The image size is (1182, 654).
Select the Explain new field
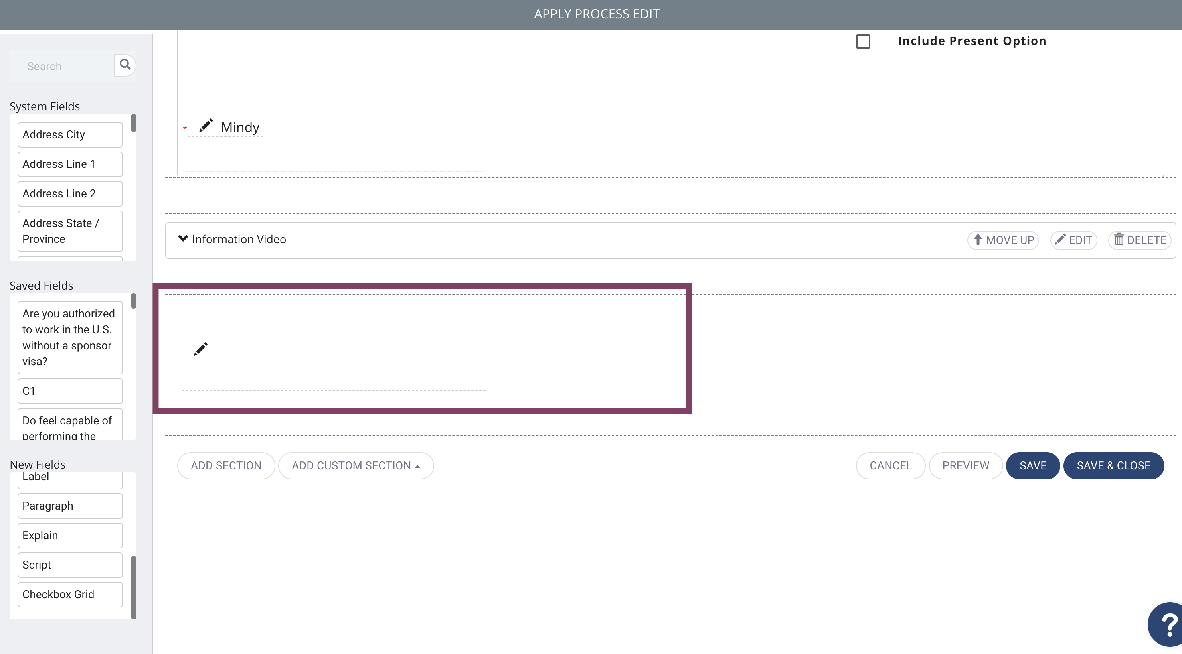pos(70,535)
